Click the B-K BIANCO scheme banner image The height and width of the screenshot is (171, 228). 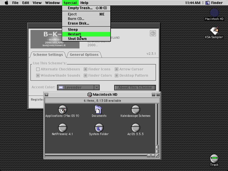click(x=55, y=39)
